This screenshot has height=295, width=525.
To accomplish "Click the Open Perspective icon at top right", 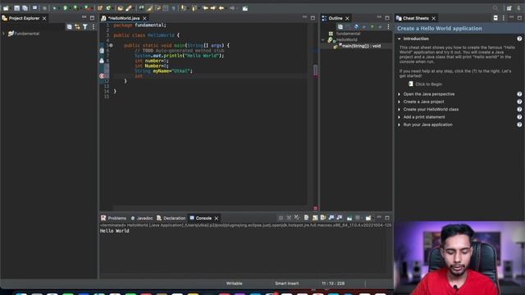I will pyautogui.click(x=509, y=8).
